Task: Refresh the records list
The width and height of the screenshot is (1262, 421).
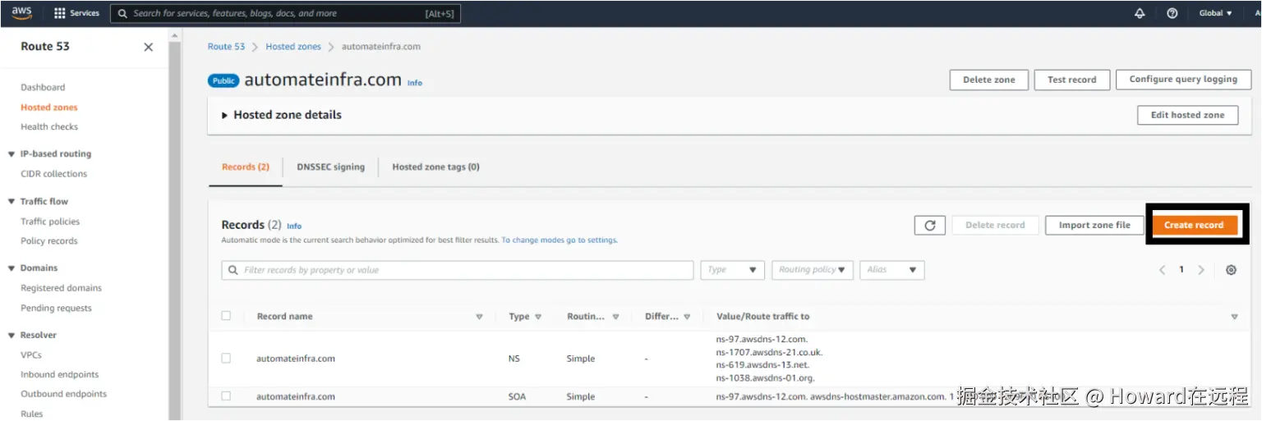Action: [930, 225]
